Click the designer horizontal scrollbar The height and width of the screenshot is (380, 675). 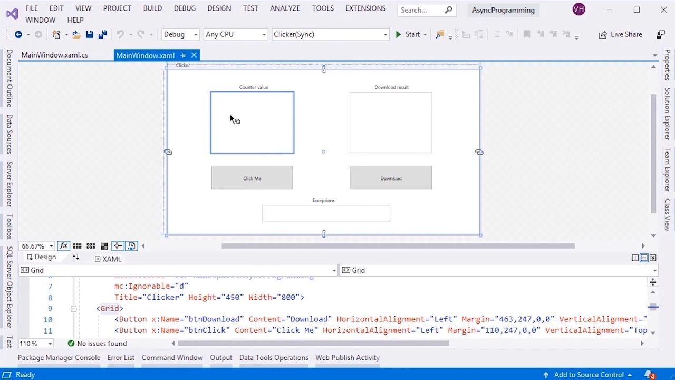(398, 246)
